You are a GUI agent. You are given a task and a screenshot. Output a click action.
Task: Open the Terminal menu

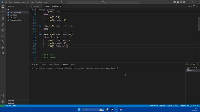pyautogui.click(x=39, y=2)
